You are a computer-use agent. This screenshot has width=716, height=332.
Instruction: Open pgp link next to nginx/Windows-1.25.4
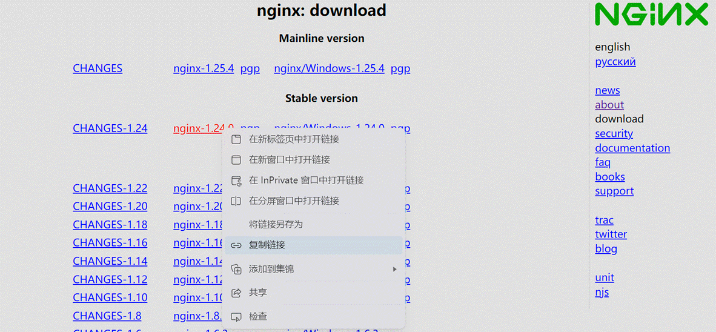[400, 69]
